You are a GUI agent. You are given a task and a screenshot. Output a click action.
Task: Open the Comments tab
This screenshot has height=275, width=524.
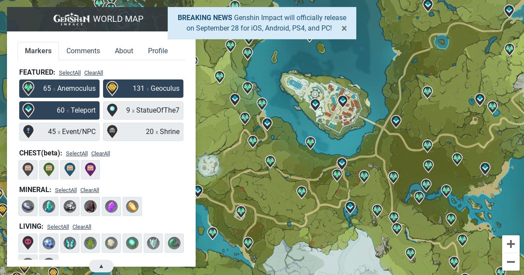tap(83, 51)
